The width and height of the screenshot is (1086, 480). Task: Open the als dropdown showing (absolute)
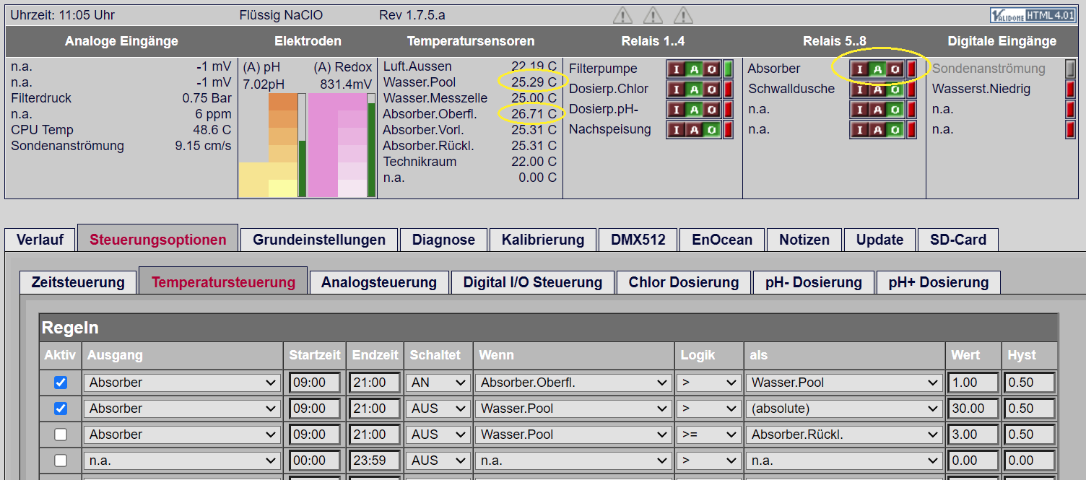[x=844, y=409]
